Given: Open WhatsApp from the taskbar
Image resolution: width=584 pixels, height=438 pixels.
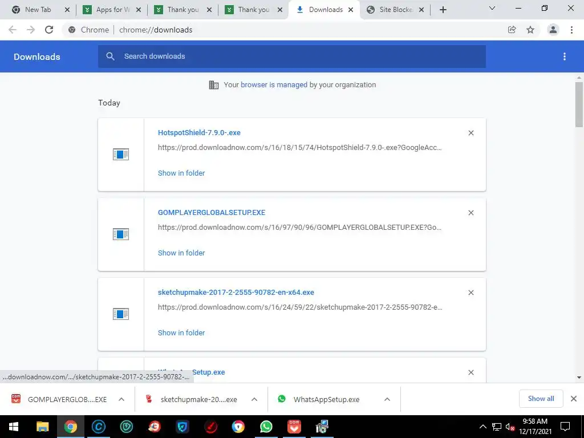Looking at the screenshot, I should click(x=266, y=427).
